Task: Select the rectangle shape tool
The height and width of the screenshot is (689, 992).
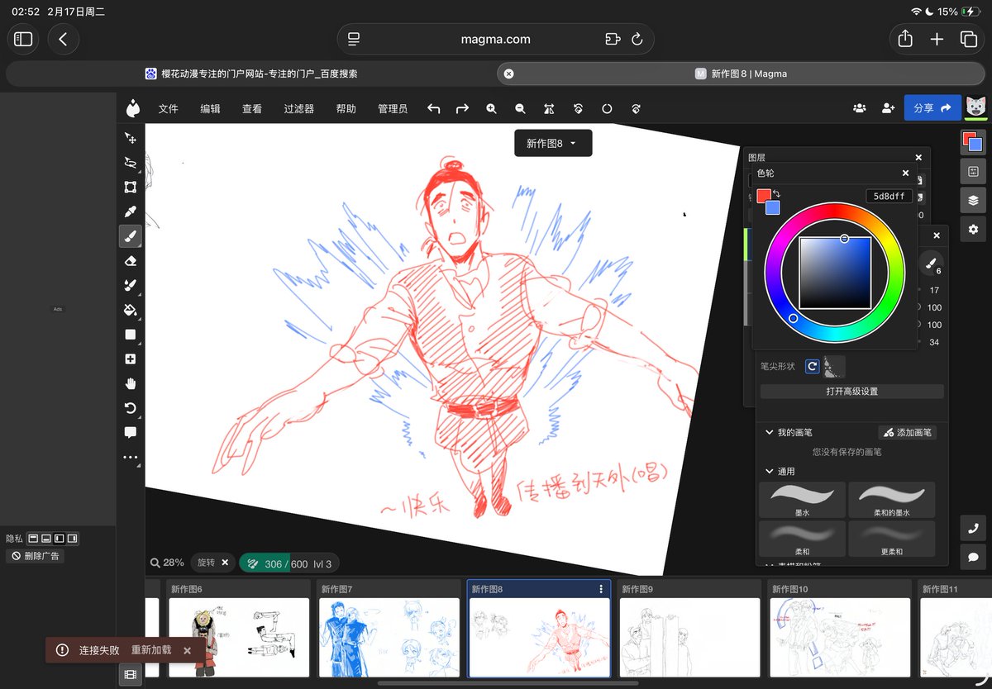Action: pos(130,335)
